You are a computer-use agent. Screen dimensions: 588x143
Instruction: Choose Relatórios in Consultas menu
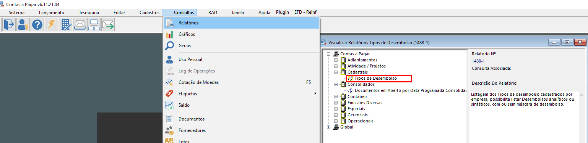pos(241,23)
